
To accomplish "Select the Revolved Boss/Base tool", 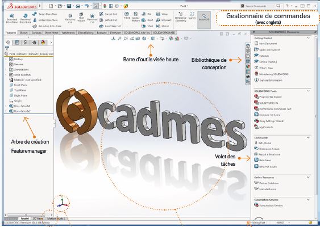I will point(25,18).
